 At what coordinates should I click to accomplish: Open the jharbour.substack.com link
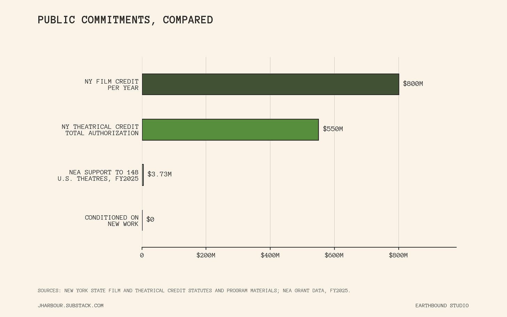tap(71, 306)
